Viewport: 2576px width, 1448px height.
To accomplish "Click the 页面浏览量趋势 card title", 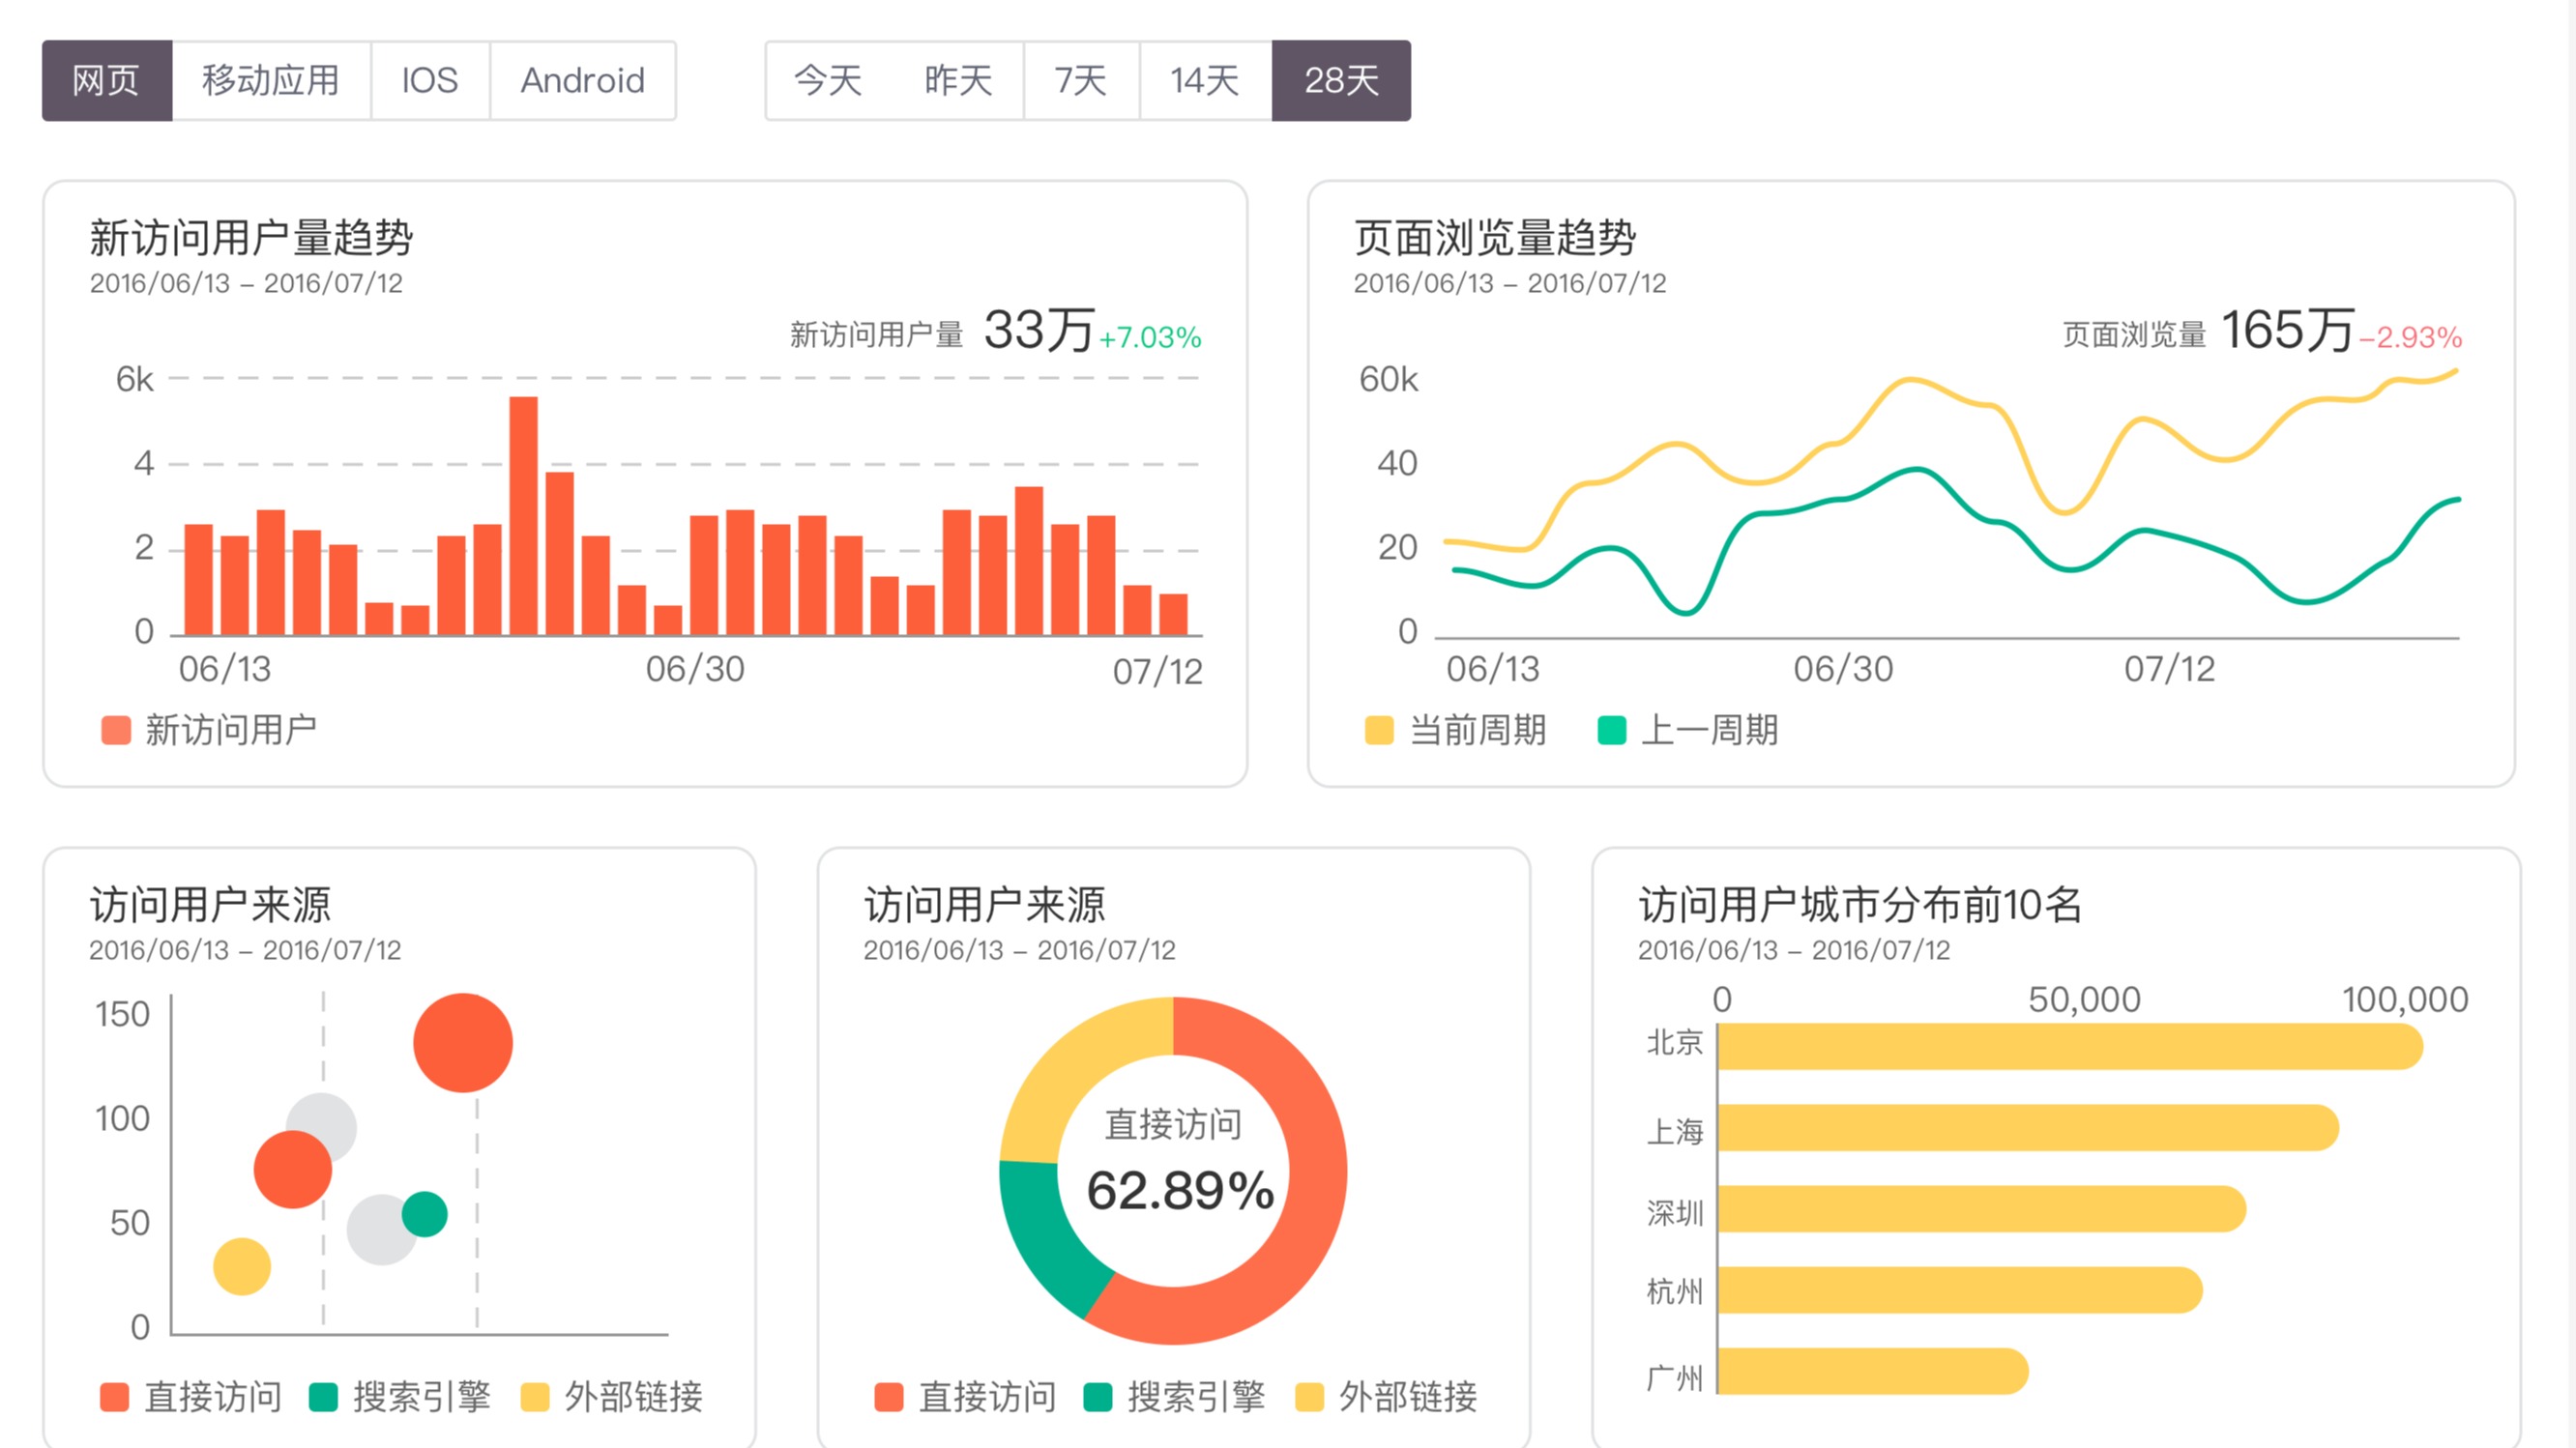I will [1495, 238].
